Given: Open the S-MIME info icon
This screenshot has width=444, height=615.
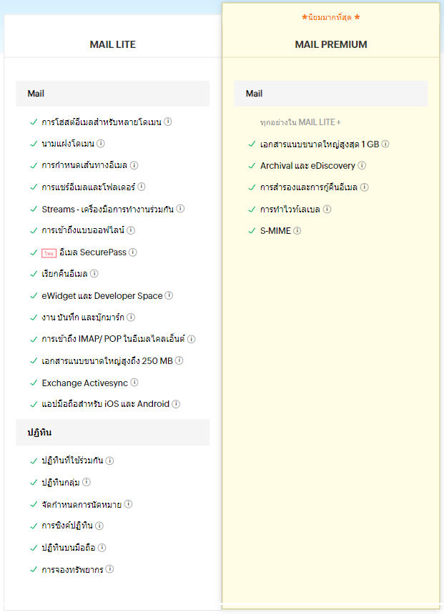Looking at the screenshot, I should 297,230.
